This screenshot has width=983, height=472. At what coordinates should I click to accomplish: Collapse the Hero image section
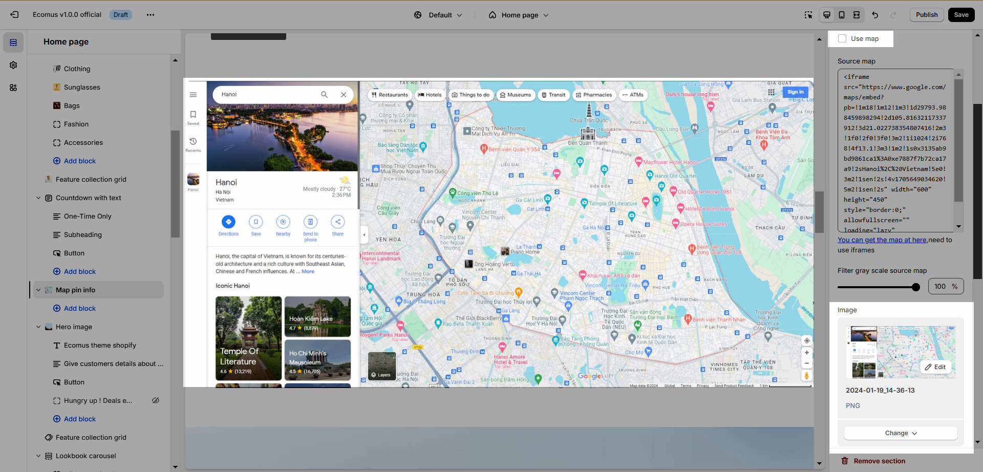click(x=38, y=327)
